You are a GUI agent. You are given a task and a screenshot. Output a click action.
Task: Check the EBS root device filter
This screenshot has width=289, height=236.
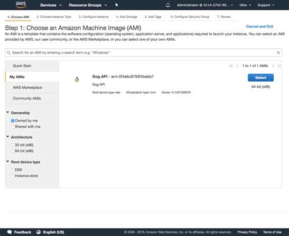coord(13,170)
